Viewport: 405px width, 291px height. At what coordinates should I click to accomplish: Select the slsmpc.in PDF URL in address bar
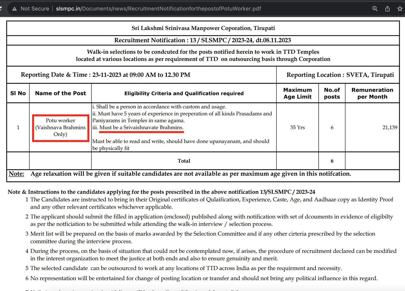point(159,9)
